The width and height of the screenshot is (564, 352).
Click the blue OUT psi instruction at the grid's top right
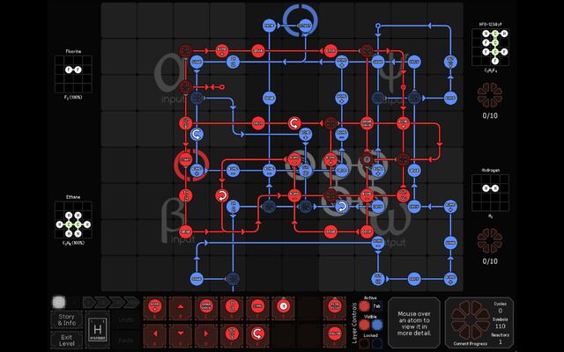[450, 62]
